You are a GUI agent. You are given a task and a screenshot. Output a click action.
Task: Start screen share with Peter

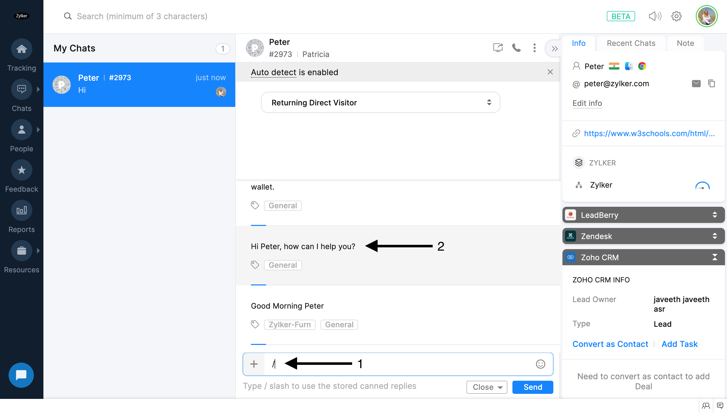(x=498, y=48)
